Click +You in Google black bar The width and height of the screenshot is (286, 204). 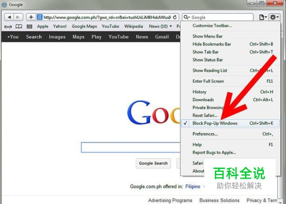coord(13,37)
